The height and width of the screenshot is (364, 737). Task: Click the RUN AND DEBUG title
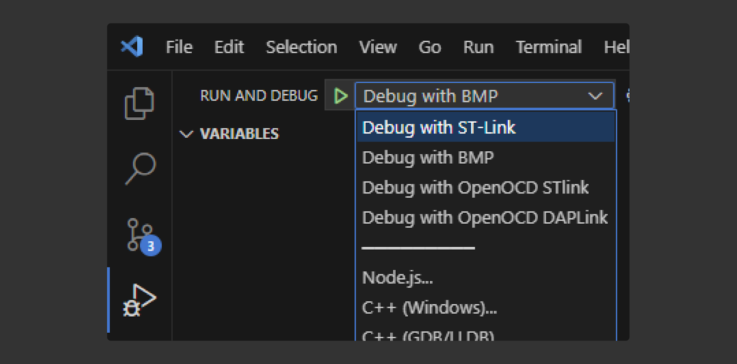pyautogui.click(x=259, y=96)
